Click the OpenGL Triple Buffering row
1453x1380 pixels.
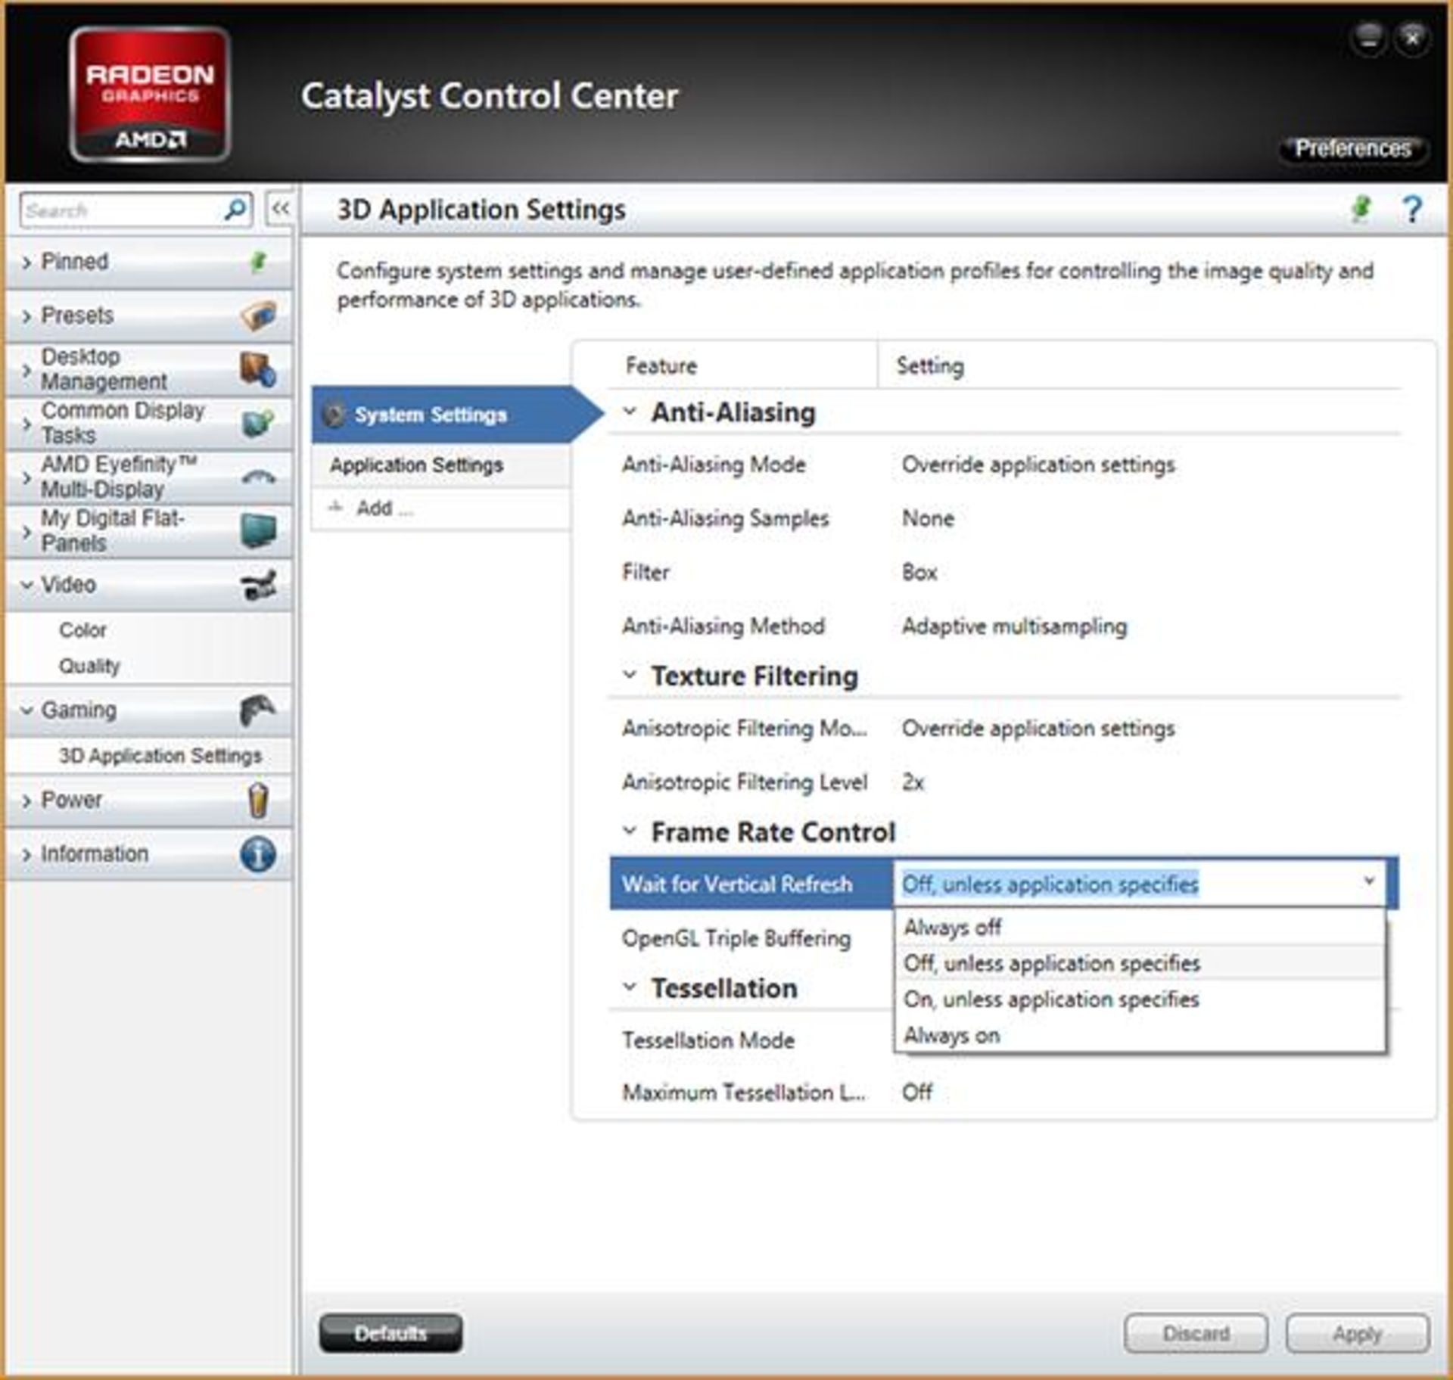736,938
